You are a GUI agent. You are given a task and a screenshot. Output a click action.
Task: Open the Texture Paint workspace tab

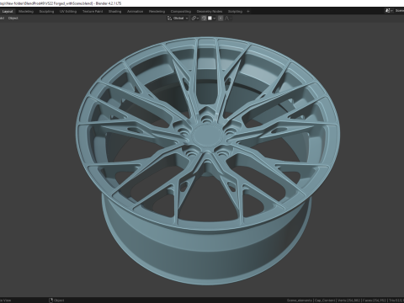[93, 12]
